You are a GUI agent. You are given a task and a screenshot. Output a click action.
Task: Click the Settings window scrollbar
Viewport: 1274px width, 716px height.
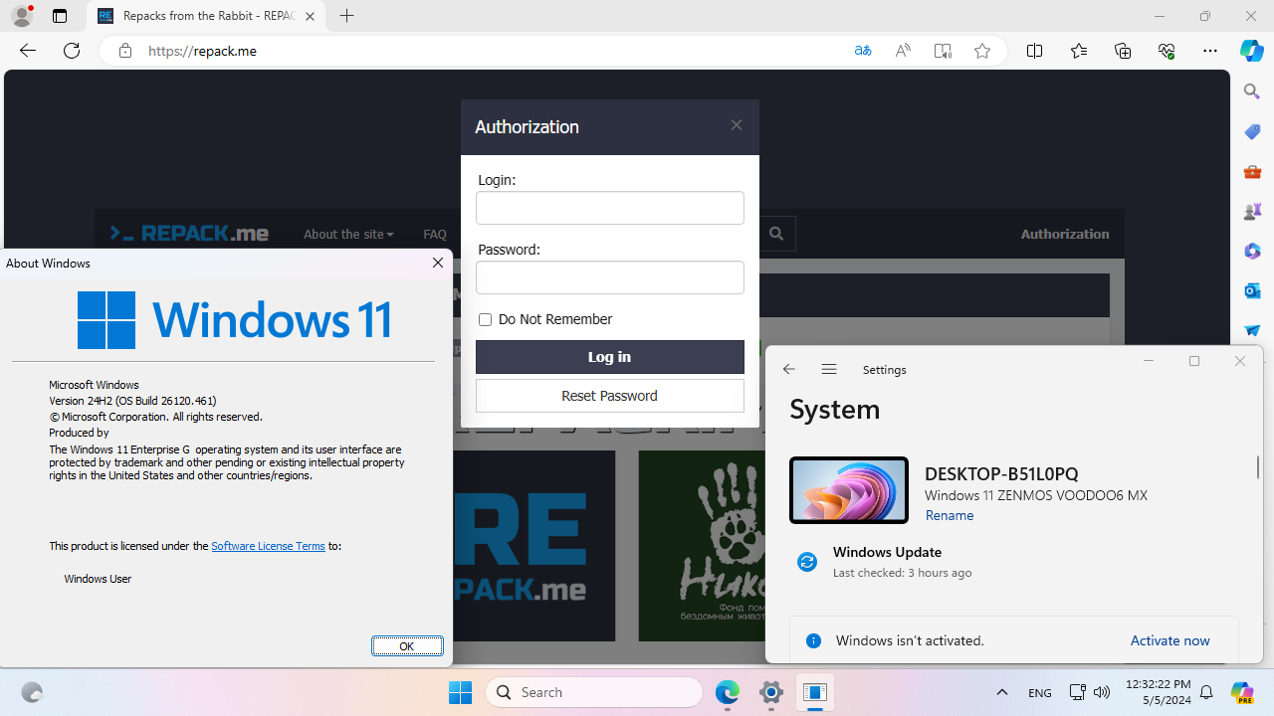[1258, 466]
